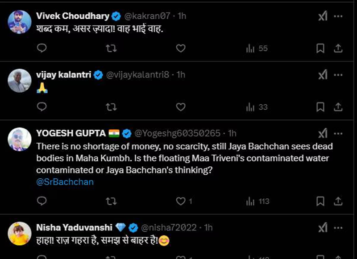Retweet Yogesh Gupta's Maha Kumbh post
Screen dimensions: 357x259
click(x=111, y=201)
